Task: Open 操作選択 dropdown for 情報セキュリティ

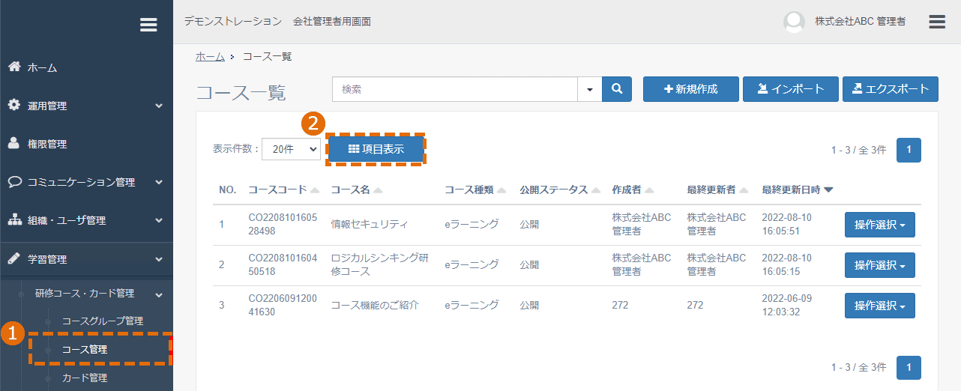Action: tap(880, 224)
